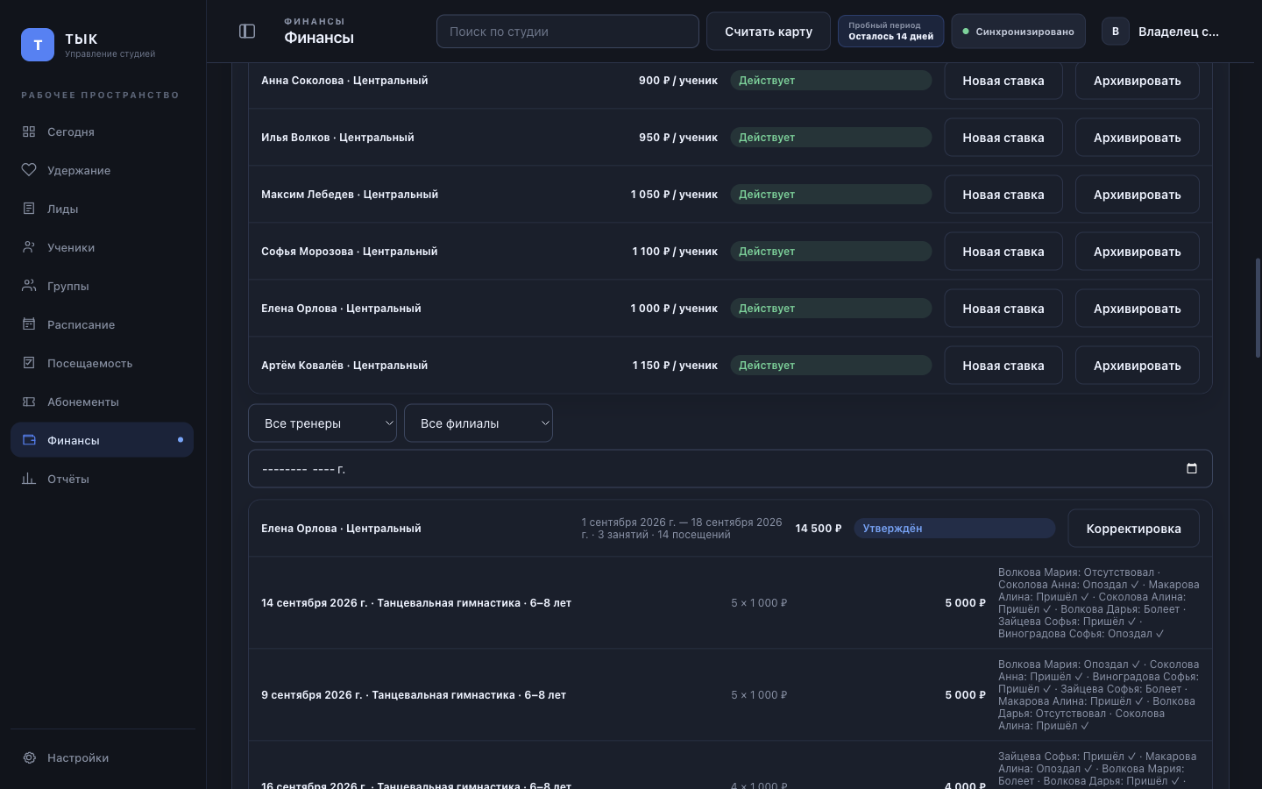Click Новая ставка for Максим Лебедев
The width and height of the screenshot is (1262, 789).
(x=1003, y=195)
